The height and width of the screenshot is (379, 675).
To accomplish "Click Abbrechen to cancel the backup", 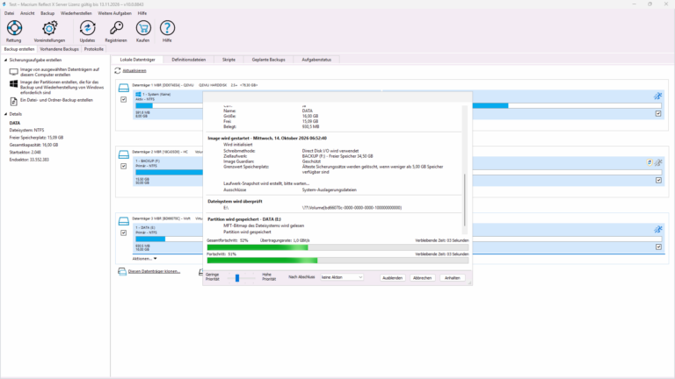I will 422,278.
